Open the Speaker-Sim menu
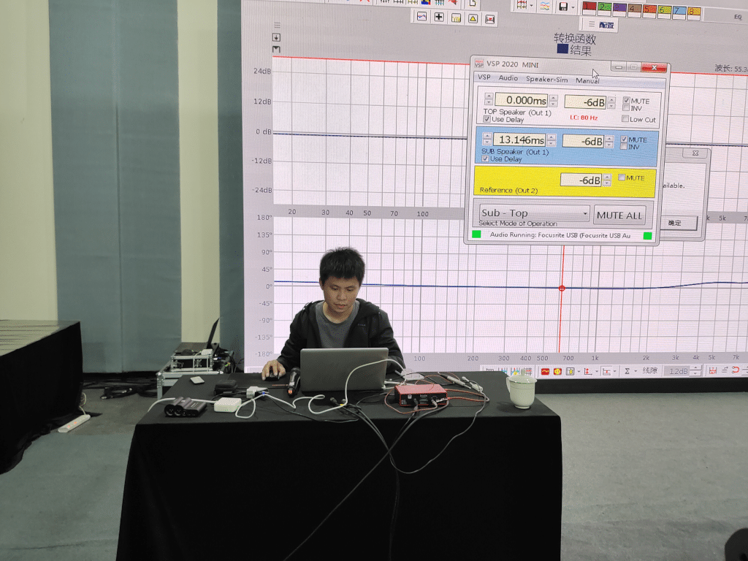Image resolution: width=748 pixels, height=561 pixels. (546, 79)
